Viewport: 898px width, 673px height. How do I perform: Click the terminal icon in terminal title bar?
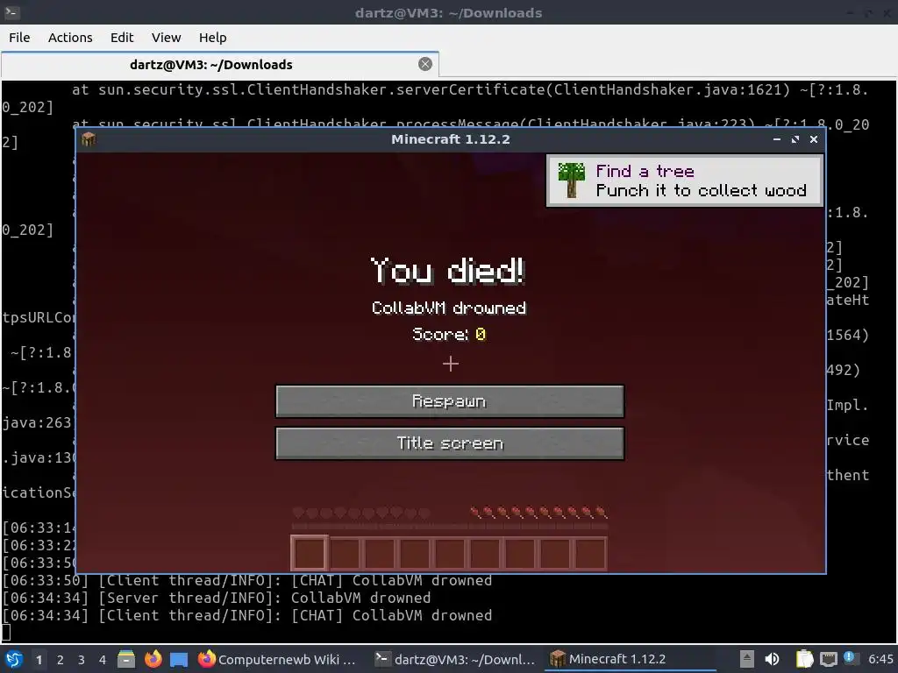point(12,12)
